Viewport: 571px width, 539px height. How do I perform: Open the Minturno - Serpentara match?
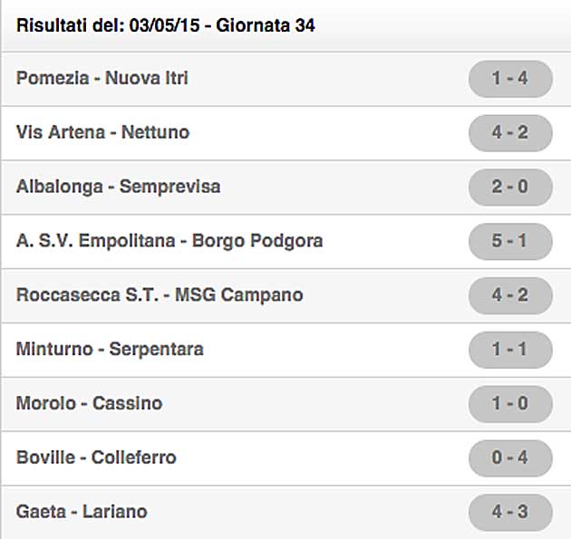(x=110, y=349)
